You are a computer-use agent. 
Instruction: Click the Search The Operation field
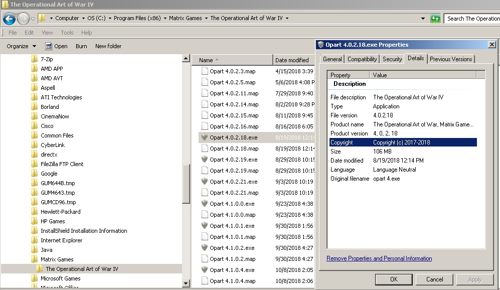click(472, 19)
